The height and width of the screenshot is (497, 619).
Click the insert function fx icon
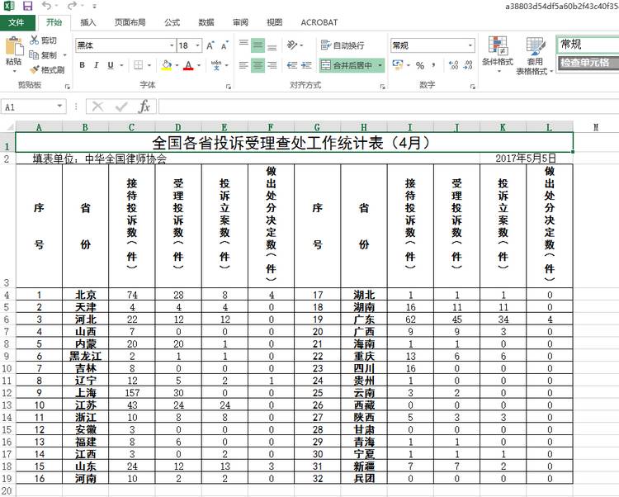[x=144, y=106]
